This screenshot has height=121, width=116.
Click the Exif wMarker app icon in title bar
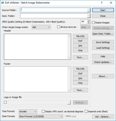(x=3, y=3)
